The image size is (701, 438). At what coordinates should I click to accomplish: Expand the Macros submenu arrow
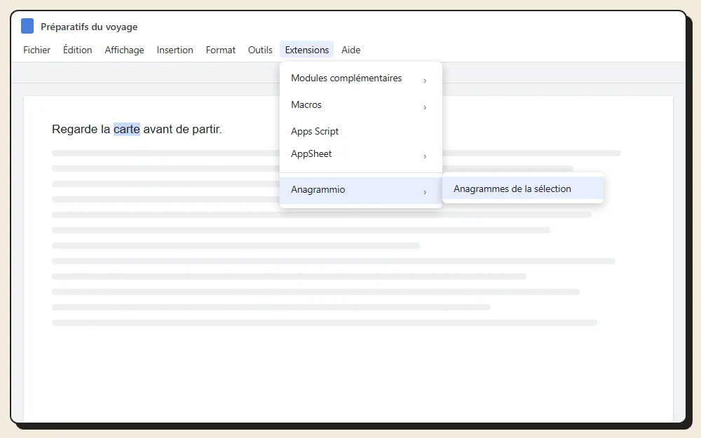pos(425,108)
